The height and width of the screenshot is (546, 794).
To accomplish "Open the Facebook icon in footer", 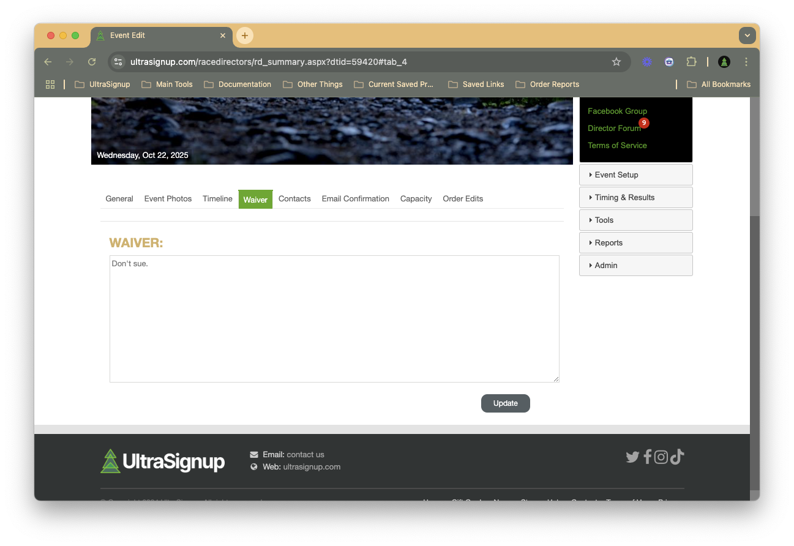I will coord(647,457).
